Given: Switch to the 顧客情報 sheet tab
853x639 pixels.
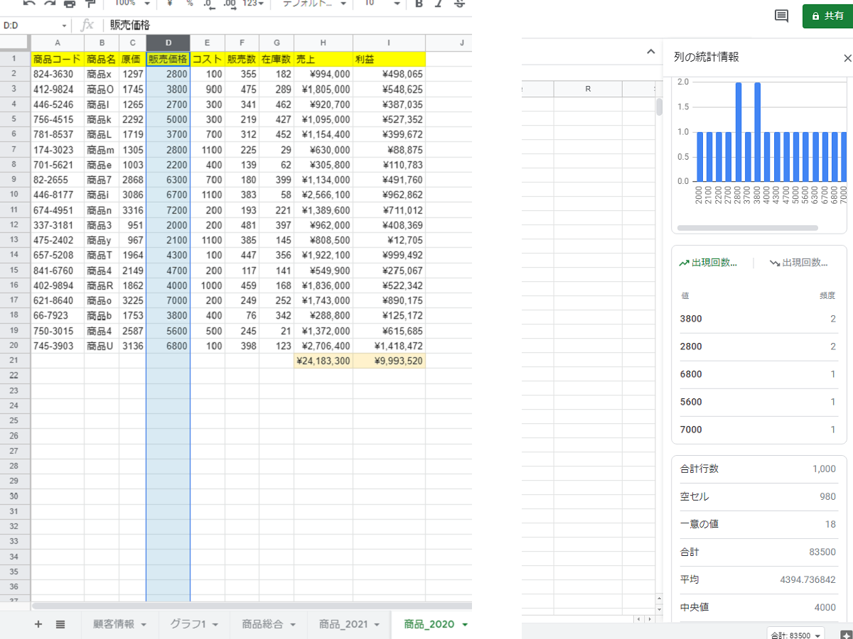Looking at the screenshot, I should [x=114, y=624].
